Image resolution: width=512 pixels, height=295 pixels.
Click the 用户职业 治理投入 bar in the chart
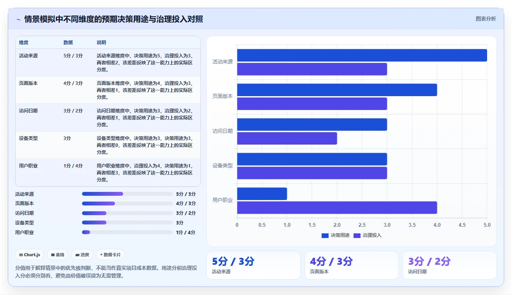(x=337, y=208)
